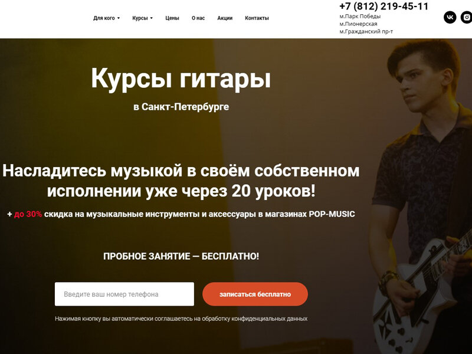
Task: Open the "Для кого" menu item
Action: [x=104, y=18]
